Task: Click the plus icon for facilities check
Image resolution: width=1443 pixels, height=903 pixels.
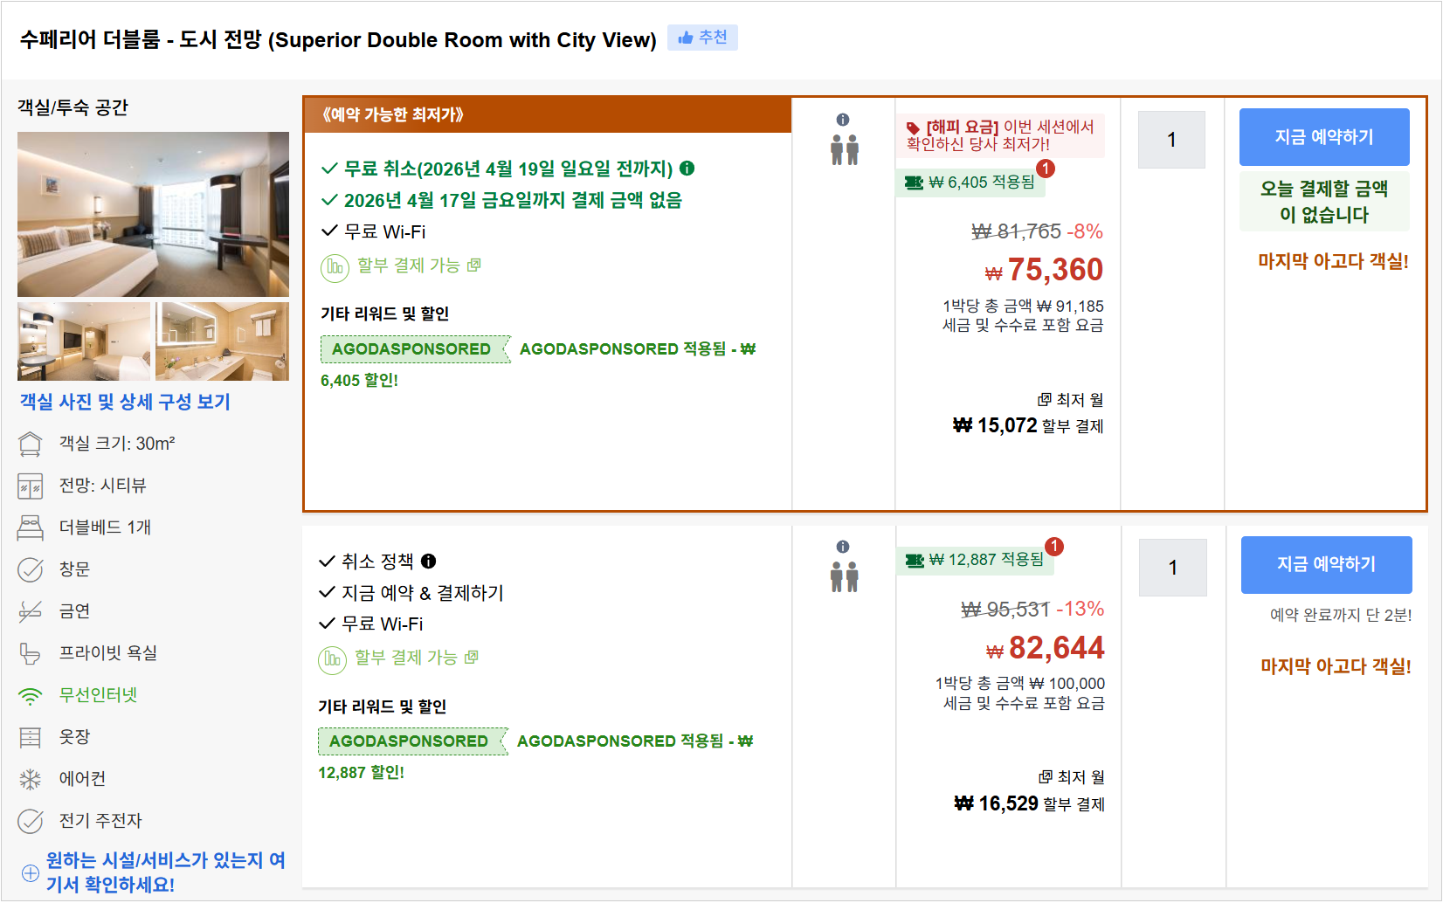Action: coord(31,873)
